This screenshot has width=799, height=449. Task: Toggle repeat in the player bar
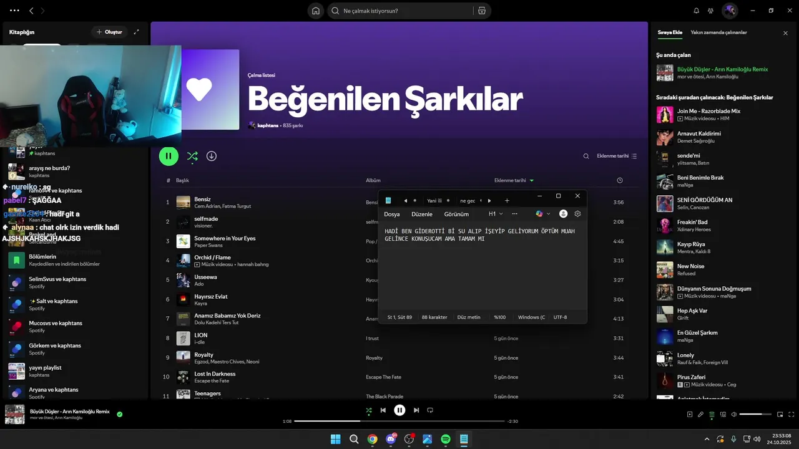click(430, 410)
